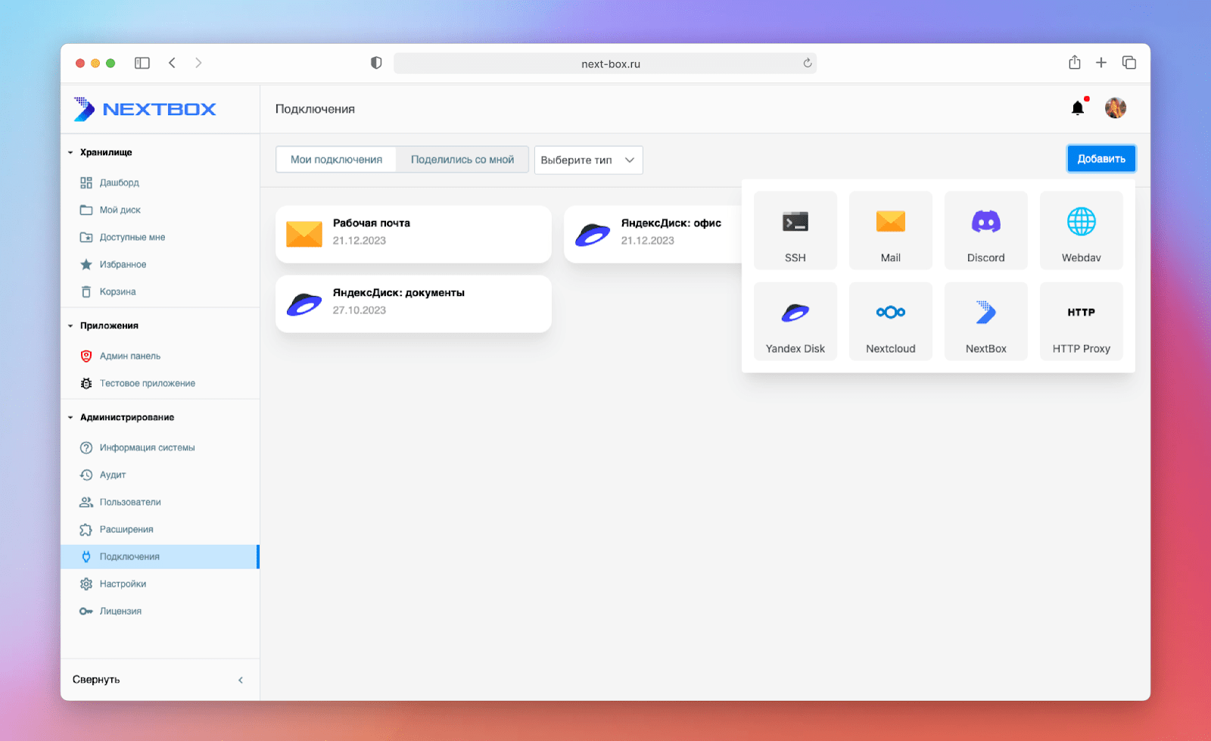This screenshot has height=741, width=1211.
Task: Reload the page in browser
Action: coord(808,64)
